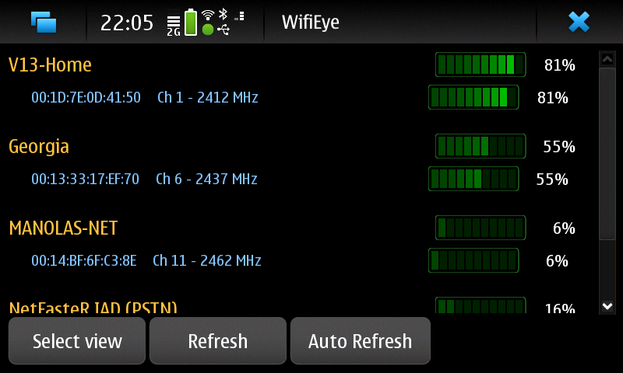Screen dimensions: 623x373
Task: Select the Georgia network entry
Action: click(39, 147)
